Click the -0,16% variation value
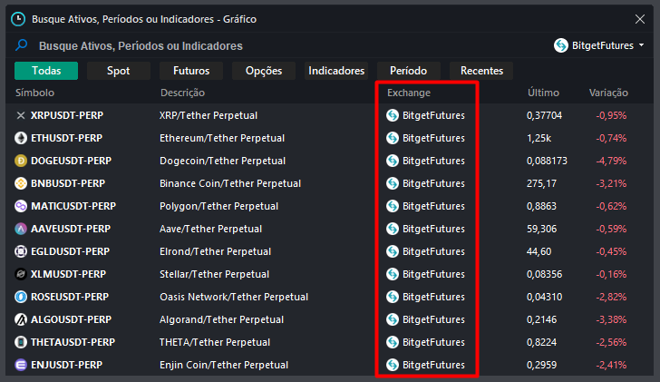The height and width of the screenshot is (382, 660). 611,274
